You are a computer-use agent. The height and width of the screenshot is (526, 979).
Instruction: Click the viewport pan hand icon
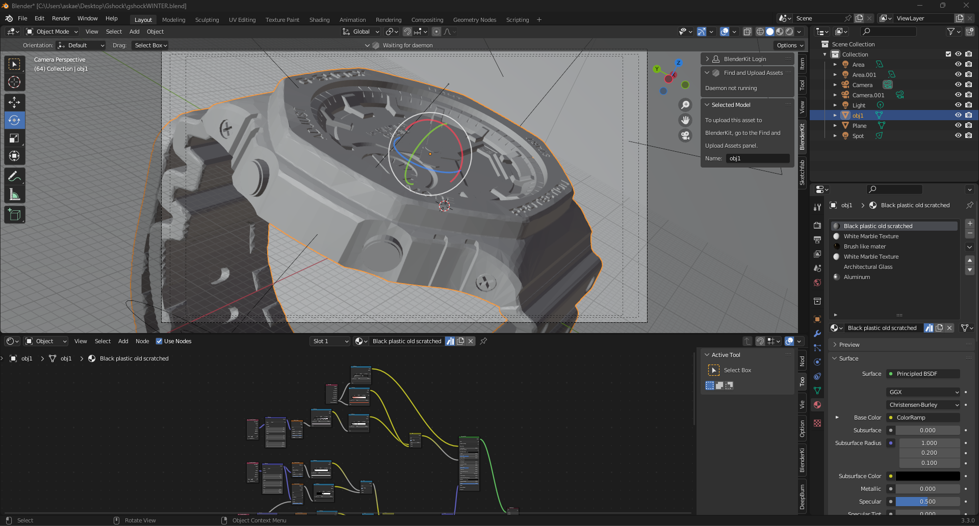click(685, 120)
